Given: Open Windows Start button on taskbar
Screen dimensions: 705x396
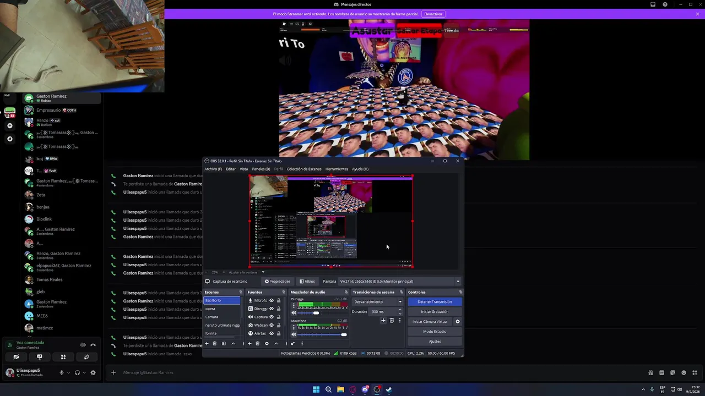Looking at the screenshot, I should tap(316, 389).
